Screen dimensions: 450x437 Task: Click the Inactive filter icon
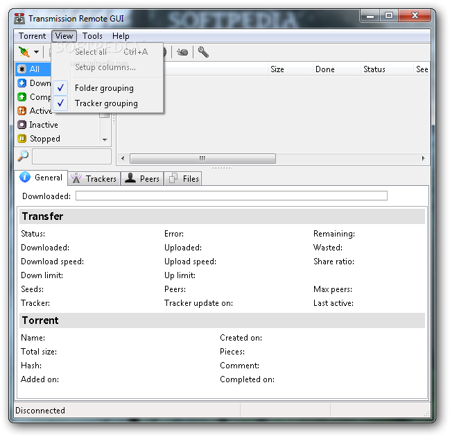pyautogui.click(x=21, y=125)
